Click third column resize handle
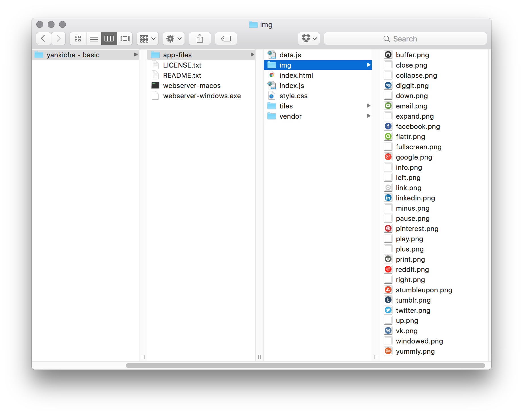 (376, 357)
